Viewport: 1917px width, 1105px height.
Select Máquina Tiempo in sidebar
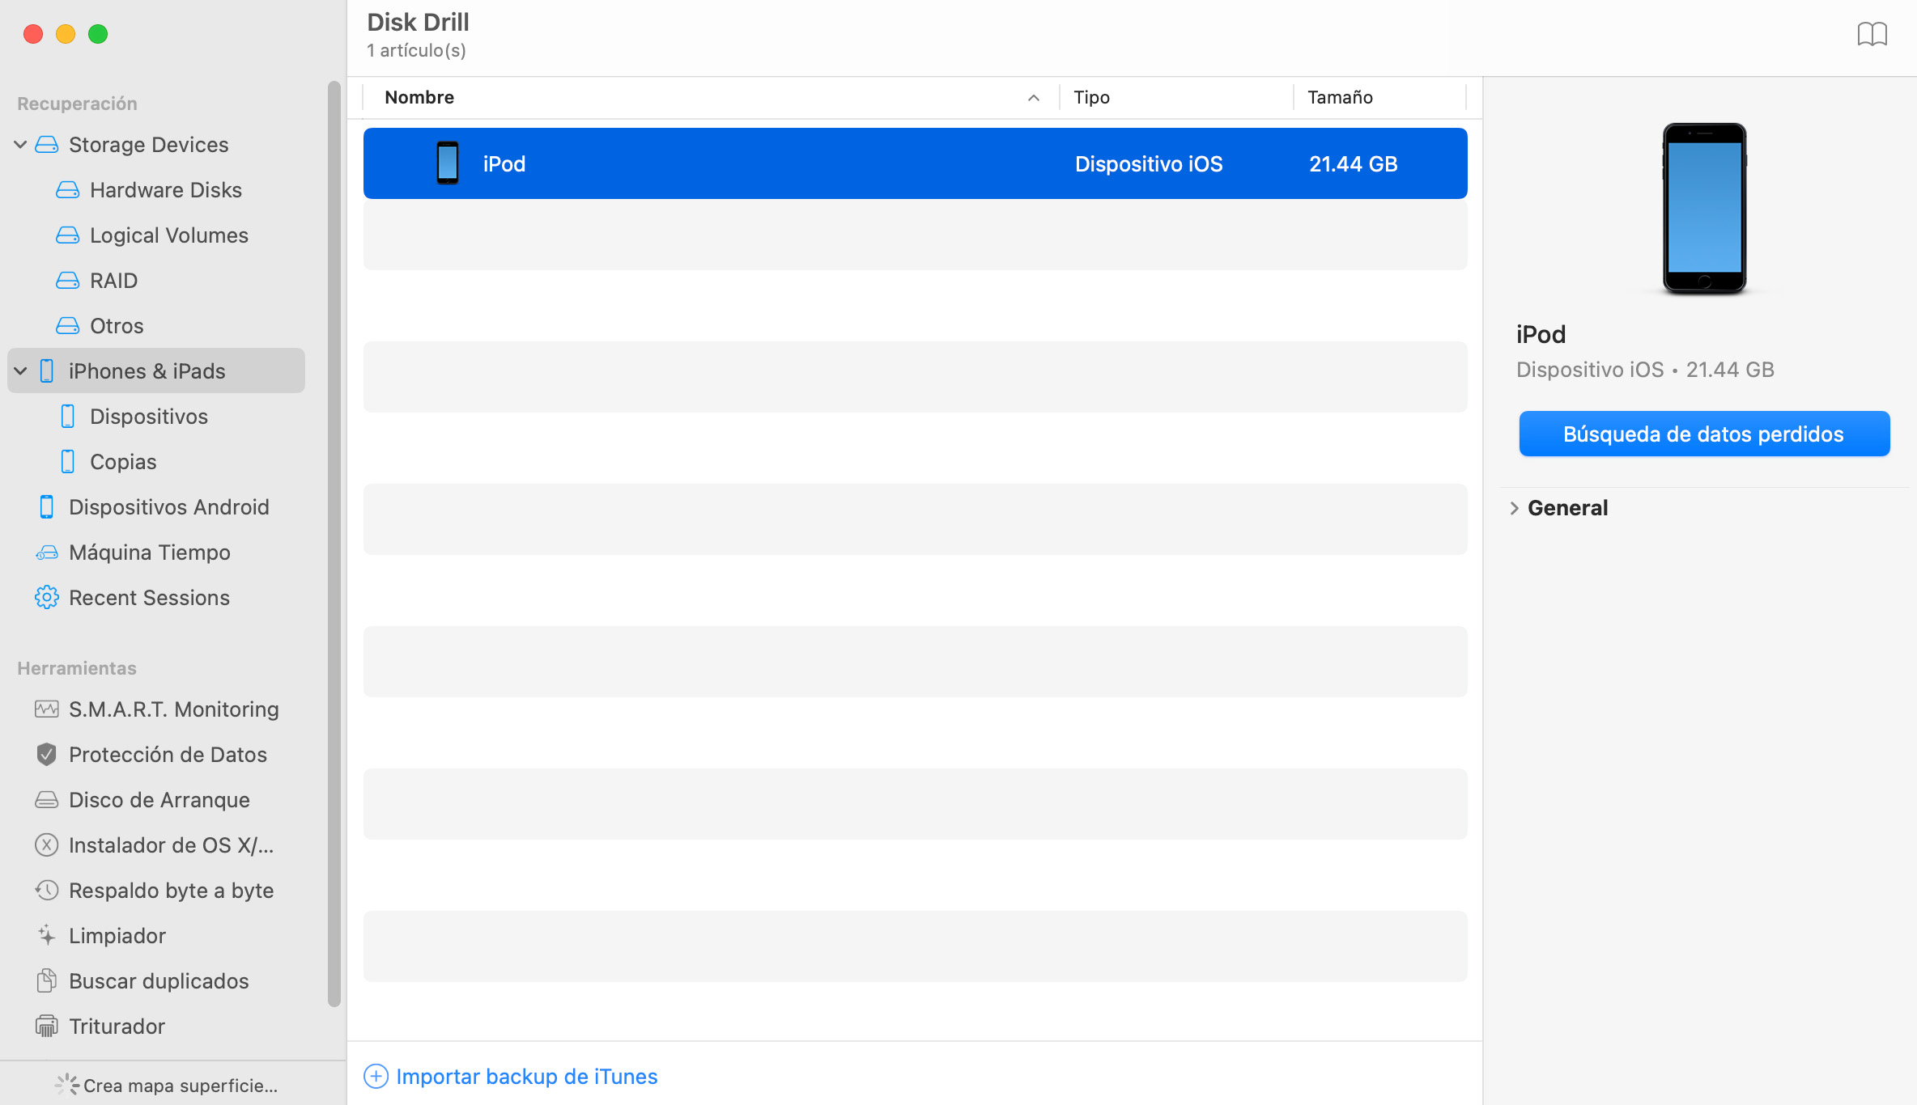click(149, 551)
